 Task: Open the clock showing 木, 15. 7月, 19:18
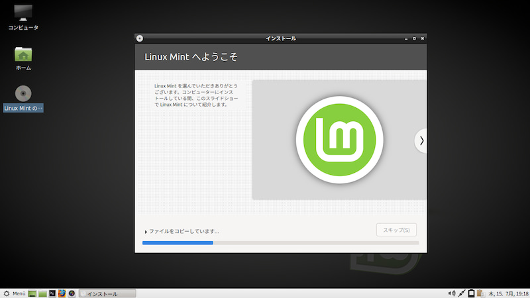tap(508, 293)
